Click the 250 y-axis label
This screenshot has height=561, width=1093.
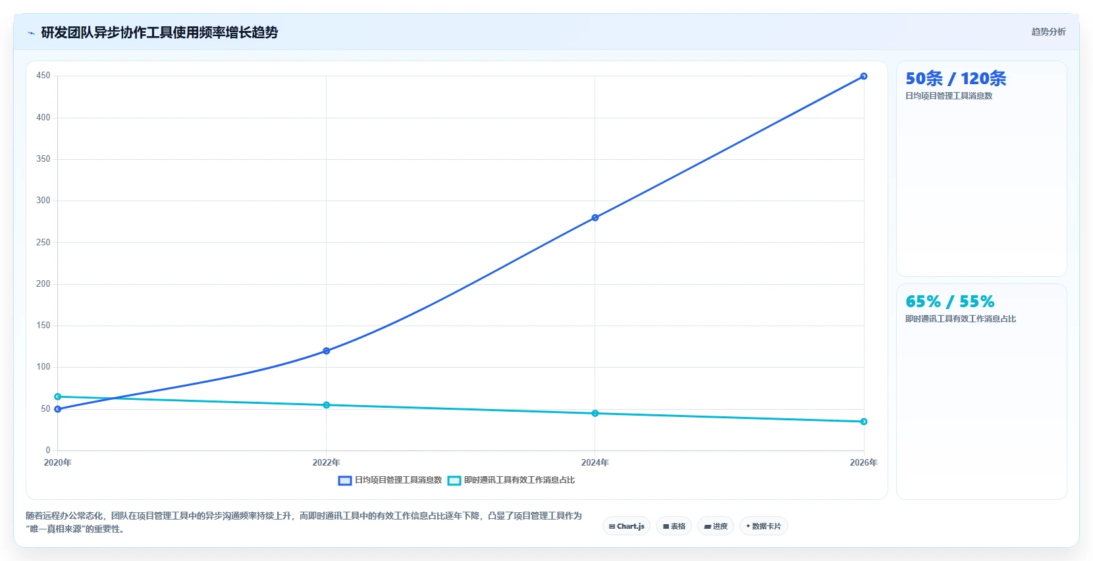pyautogui.click(x=43, y=243)
